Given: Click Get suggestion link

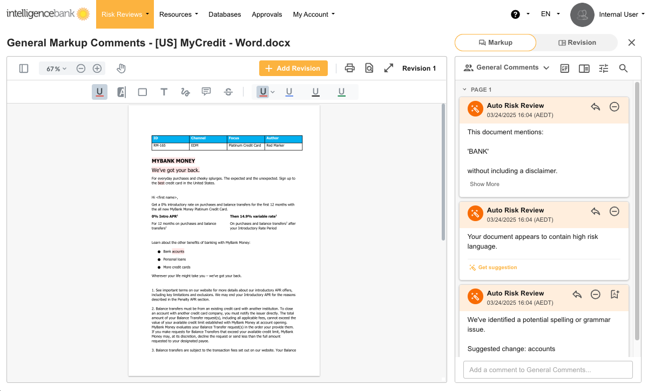Looking at the screenshot, I should point(493,267).
